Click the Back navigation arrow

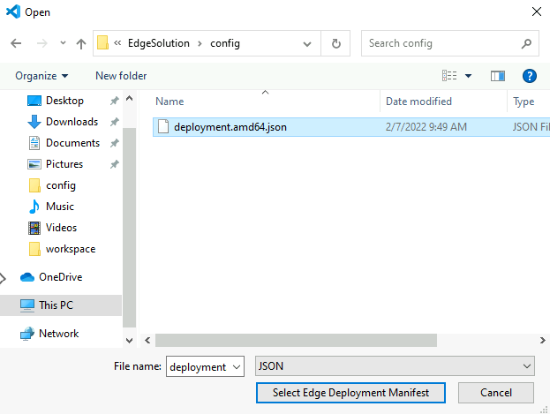16,43
